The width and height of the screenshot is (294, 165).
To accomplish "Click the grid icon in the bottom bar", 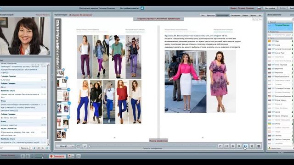I will pos(79,156).
